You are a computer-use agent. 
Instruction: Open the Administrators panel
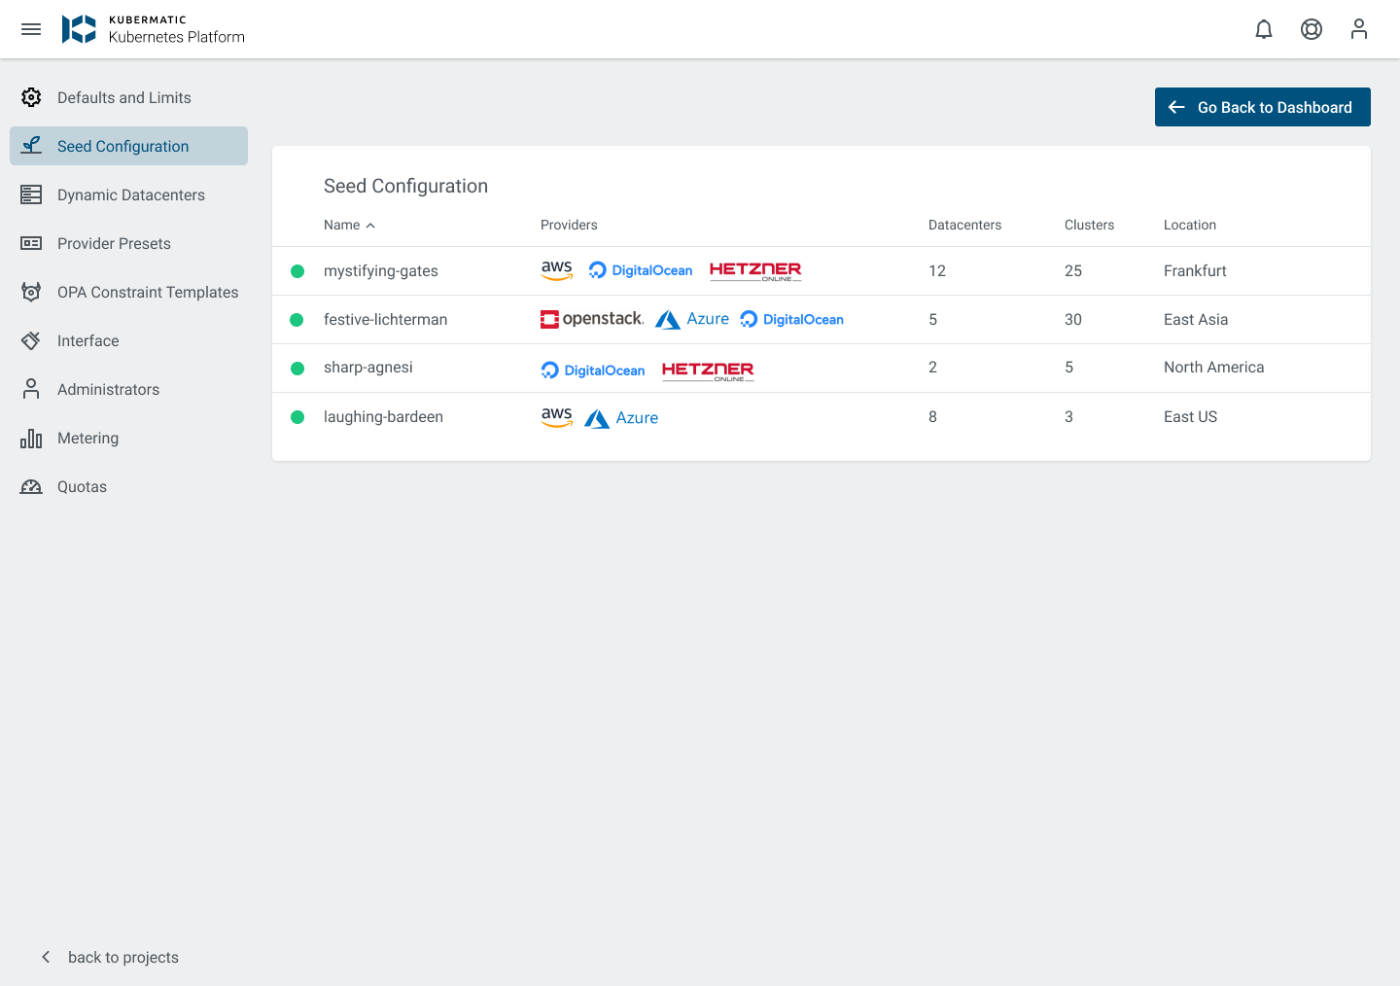tap(108, 389)
